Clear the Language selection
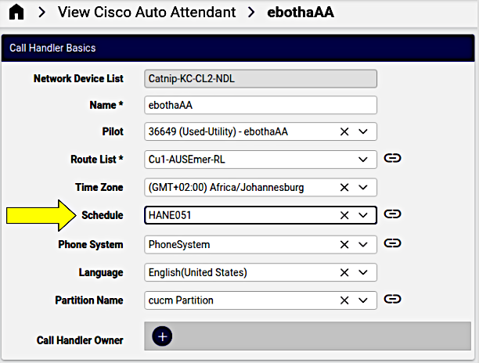The image size is (479, 363). point(344,272)
